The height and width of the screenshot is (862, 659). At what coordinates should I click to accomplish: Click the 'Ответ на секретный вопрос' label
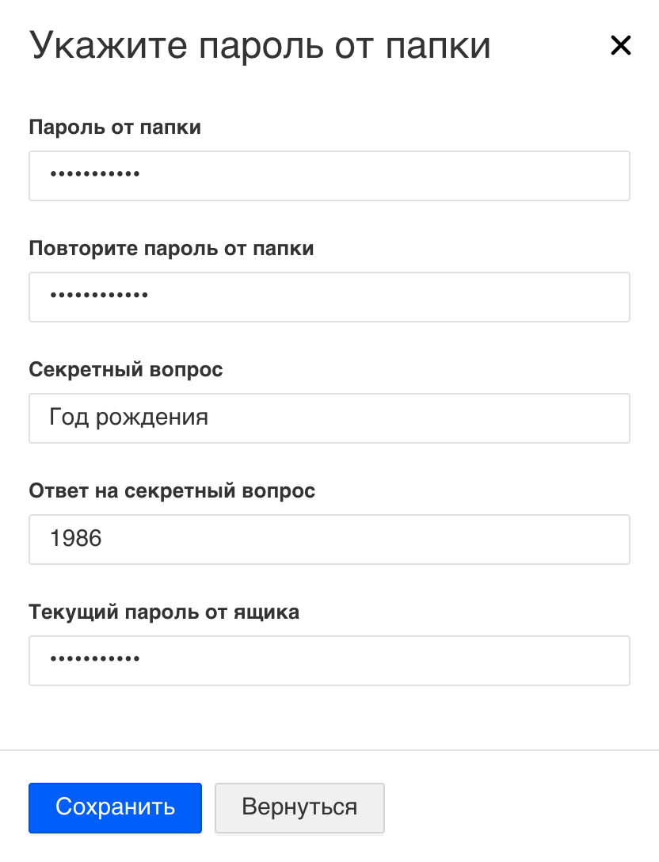172,491
